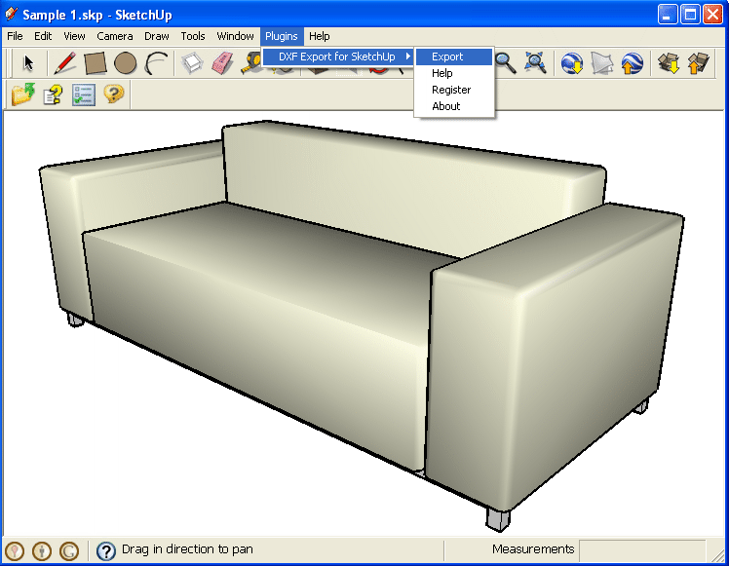This screenshot has height=566, width=729.
Task: Click the Toggle Terrain icon
Action: tap(602, 63)
